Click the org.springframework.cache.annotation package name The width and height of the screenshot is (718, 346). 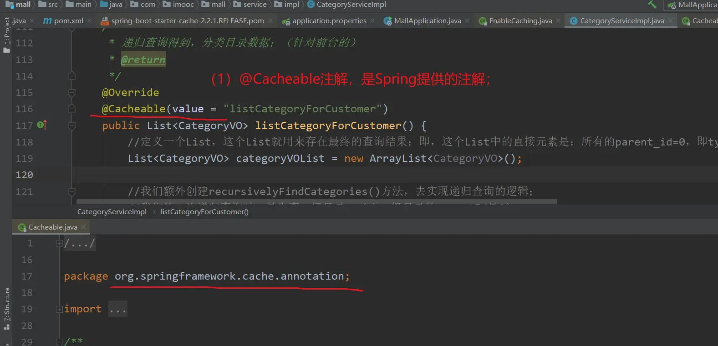pyautogui.click(x=229, y=276)
